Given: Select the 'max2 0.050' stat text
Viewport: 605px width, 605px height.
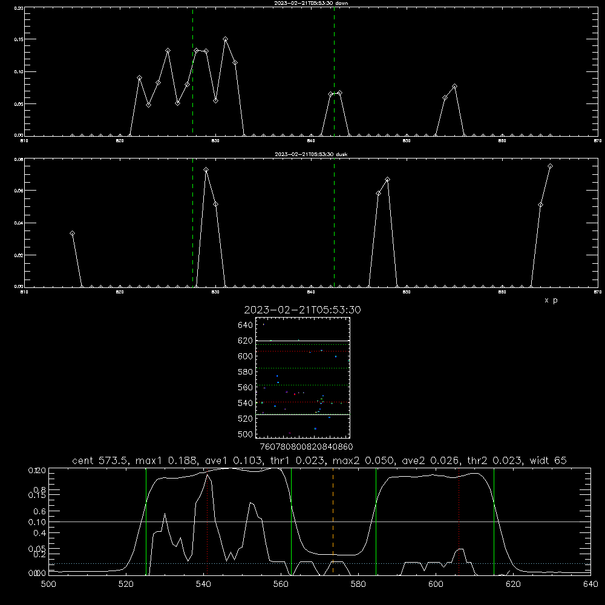Looking at the screenshot, I should click(x=363, y=460).
